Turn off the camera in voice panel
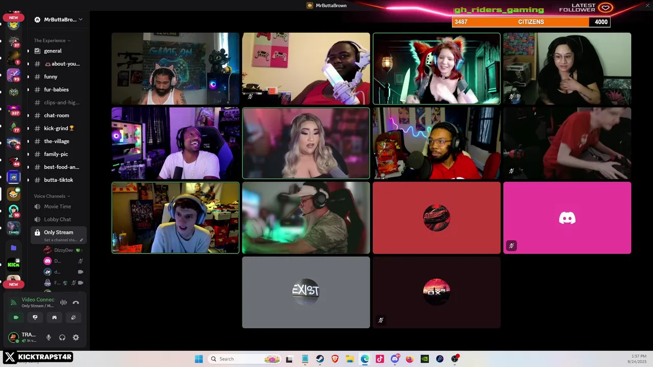This screenshot has width=653, height=367. tap(16, 317)
